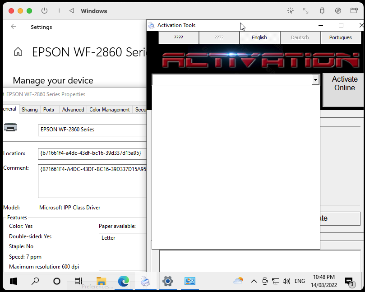The image size is (365, 292).
Task: Switch to Activation Tools printer taskbar icon
Action: (x=145, y=281)
